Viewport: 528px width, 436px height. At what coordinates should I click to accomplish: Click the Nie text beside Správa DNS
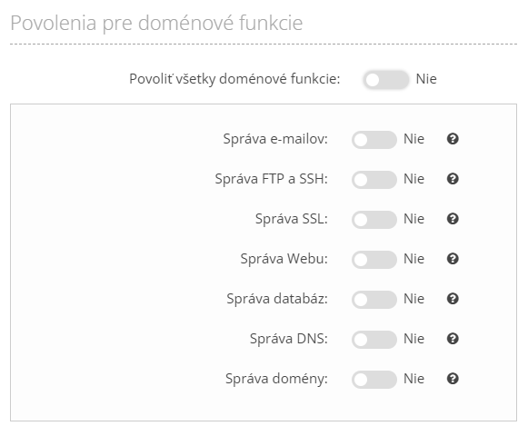click(x=413, y=339)
